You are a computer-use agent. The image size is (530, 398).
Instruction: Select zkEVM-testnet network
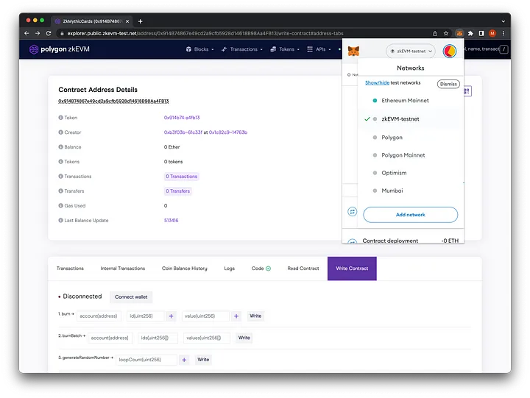click(x=411, y=119)
